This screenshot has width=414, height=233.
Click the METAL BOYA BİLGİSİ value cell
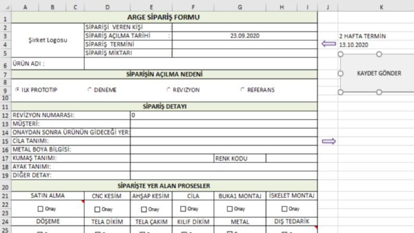pyautogui.click(x=223, y=149)
